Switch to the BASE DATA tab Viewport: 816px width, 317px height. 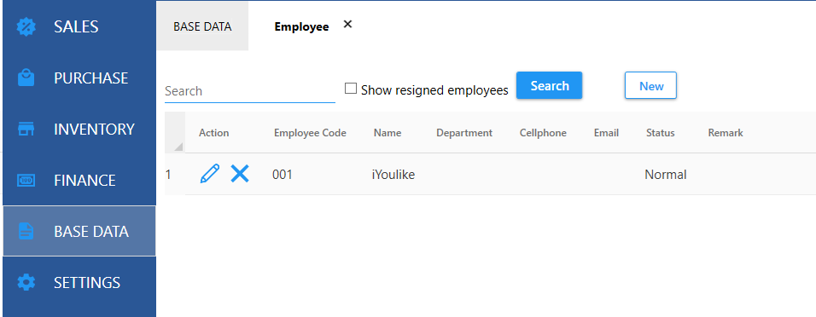[x=202, y=26]
